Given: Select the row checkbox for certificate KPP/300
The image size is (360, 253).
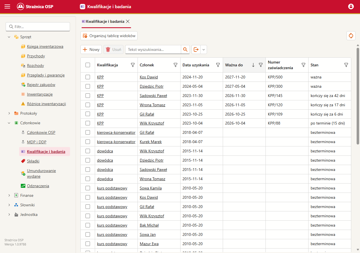Looking at the screenshot, I should click(x=88, y=86).
